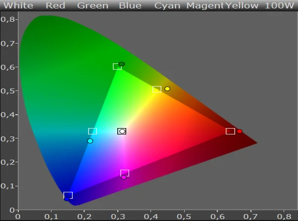The image size is (298, 221).
Task: Open the Magenta tab
Action: click(x=205, y=6)
